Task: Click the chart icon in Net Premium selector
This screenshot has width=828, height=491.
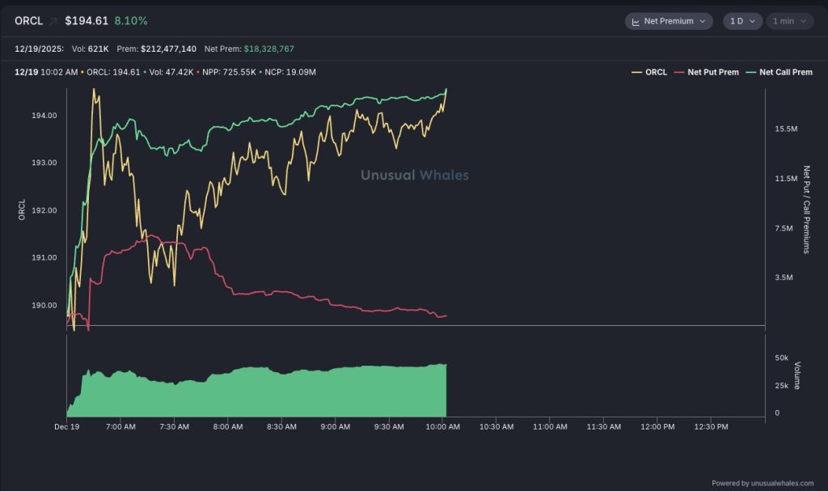Action: tap(636, 21)
